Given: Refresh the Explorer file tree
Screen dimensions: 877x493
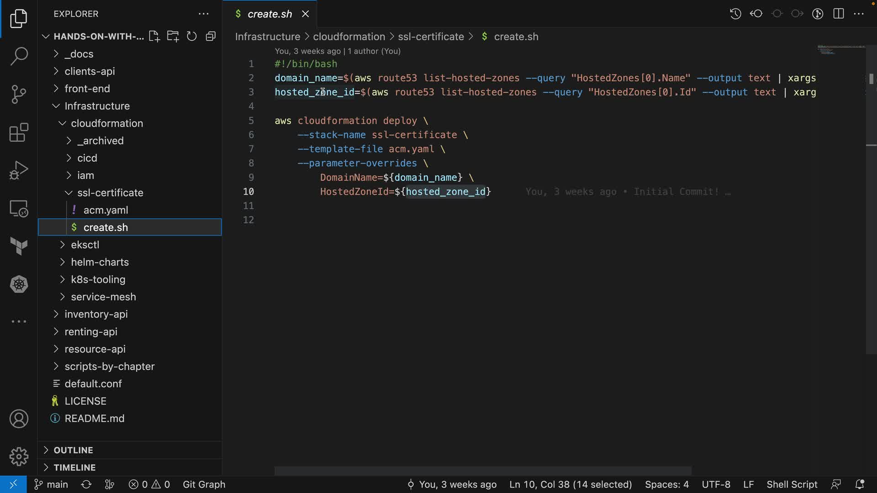Looking at the screenshot, I should pyautogui.click(x=192, y=37).
